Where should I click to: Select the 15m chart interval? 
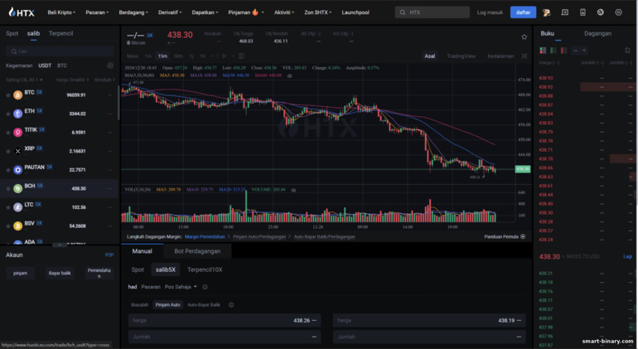pyautogui.click(x=162, y=56)
